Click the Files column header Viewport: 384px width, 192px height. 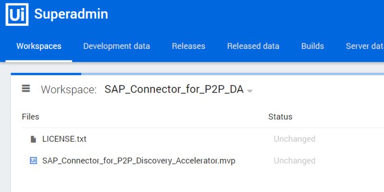point(30,117)
